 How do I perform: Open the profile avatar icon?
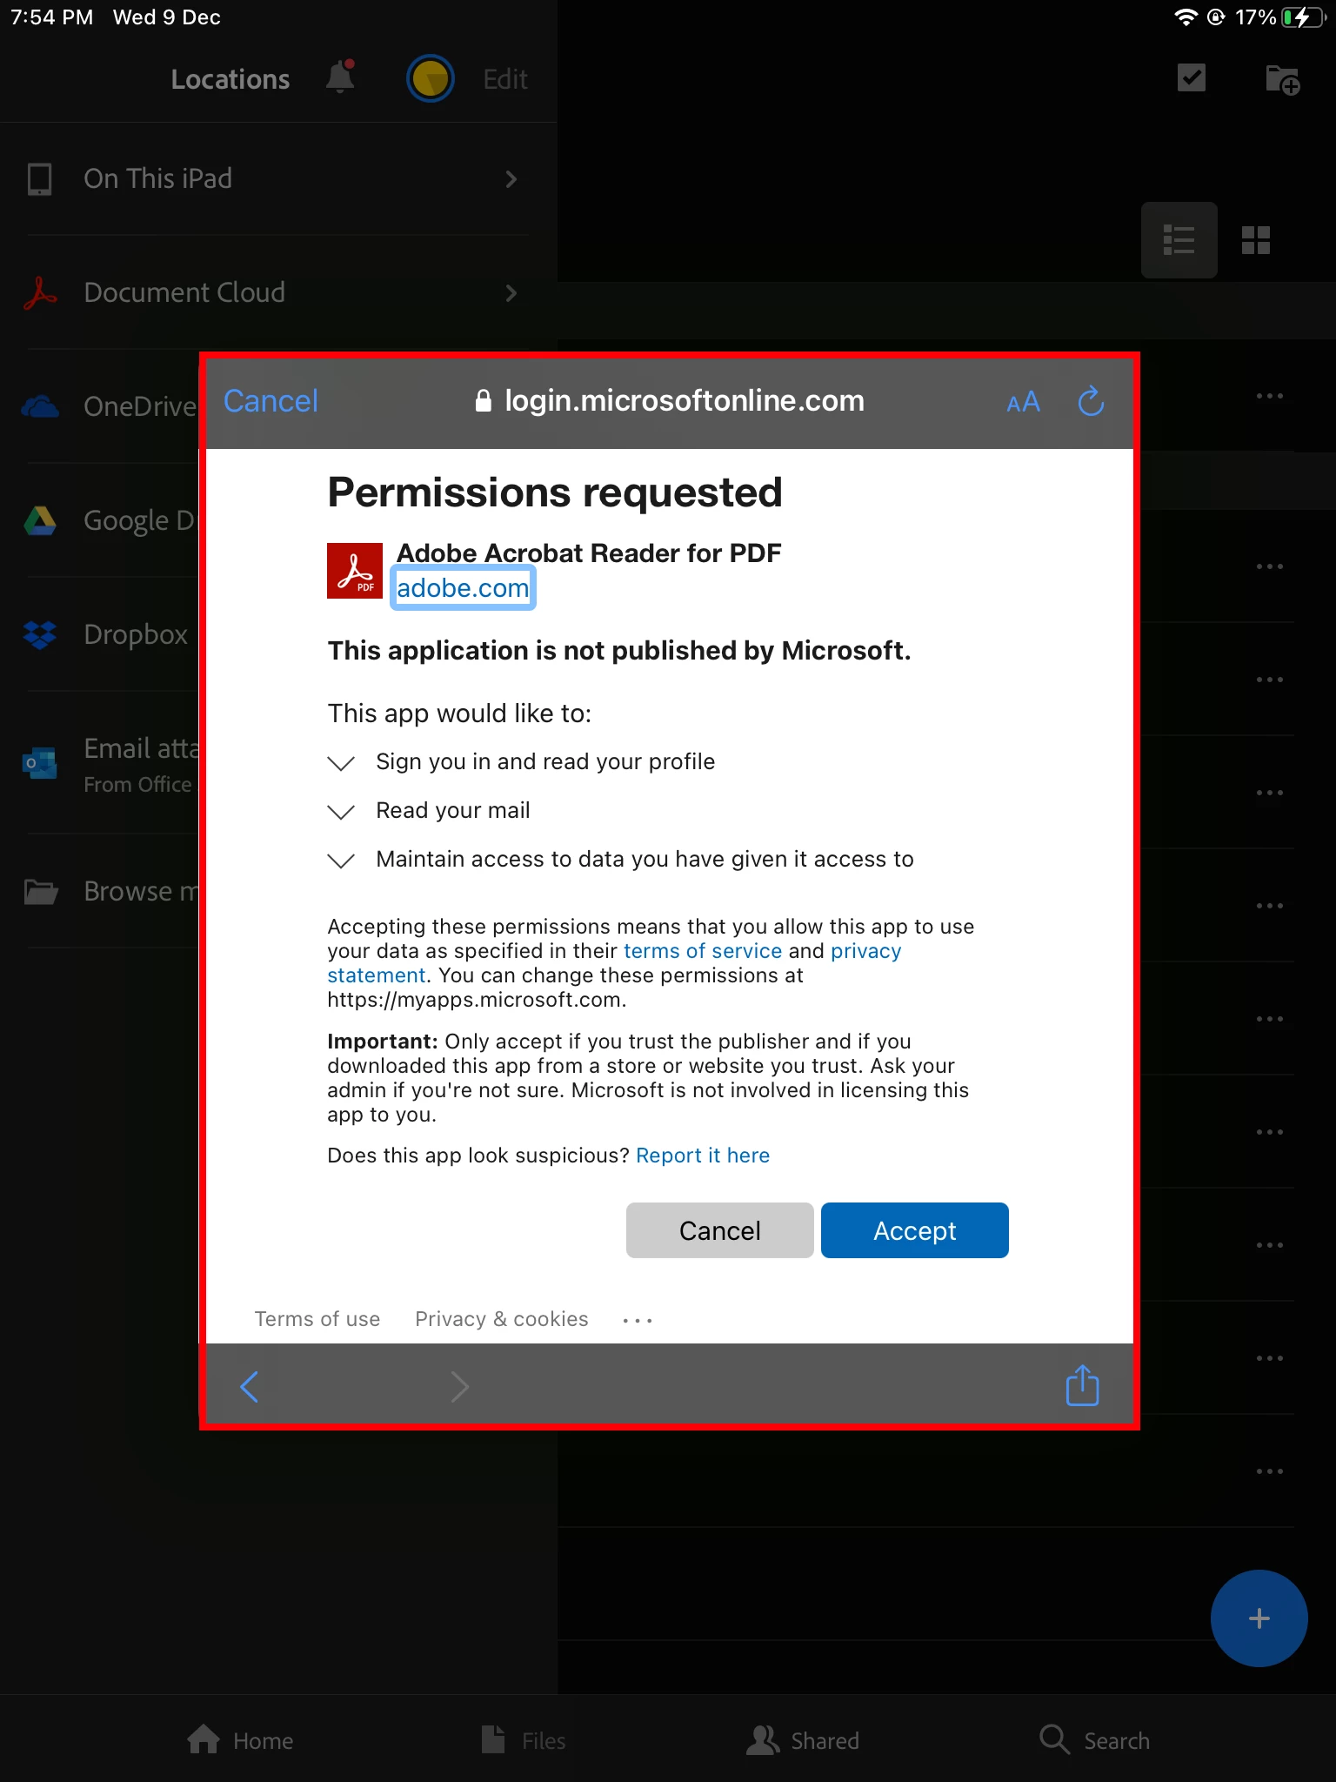pos(431,78)
